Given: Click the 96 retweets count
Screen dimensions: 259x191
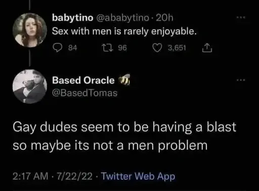Looking at the screenshot, I should 122,48.
